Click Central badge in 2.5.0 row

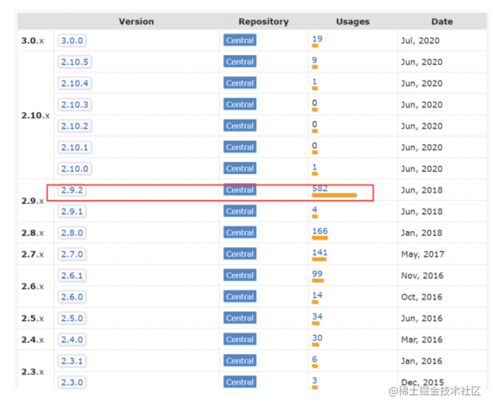(240, 318)
